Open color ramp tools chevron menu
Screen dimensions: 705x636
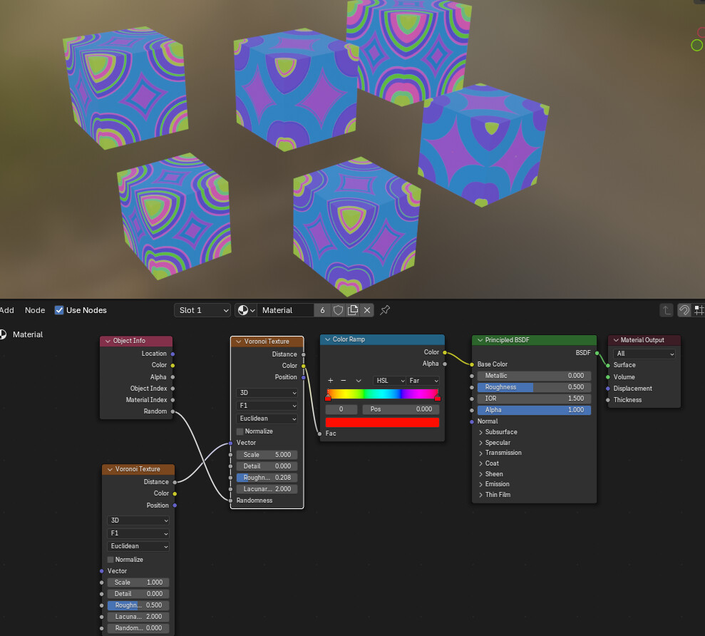coord(359,381)
